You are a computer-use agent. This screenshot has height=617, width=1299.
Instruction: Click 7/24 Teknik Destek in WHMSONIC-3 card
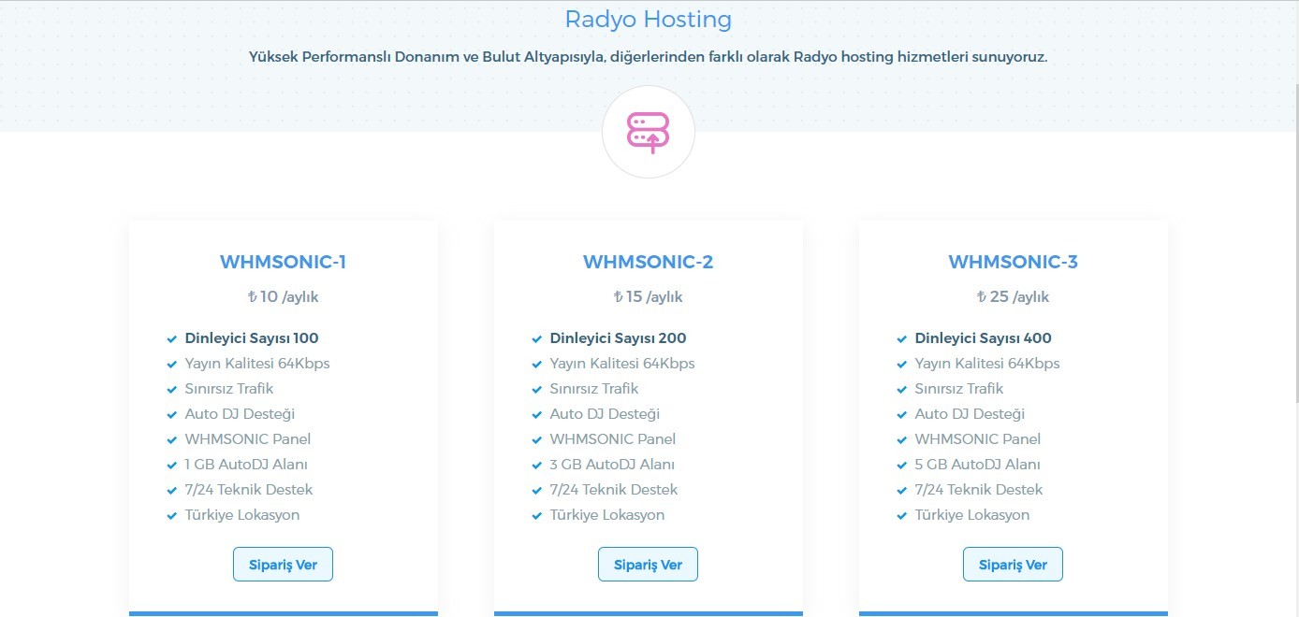tap(978, 490)
